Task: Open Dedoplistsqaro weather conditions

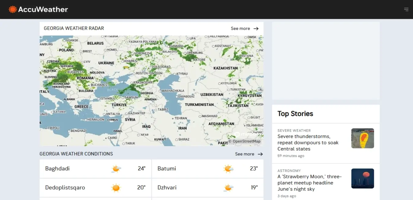Action: [x=95, y=187]
